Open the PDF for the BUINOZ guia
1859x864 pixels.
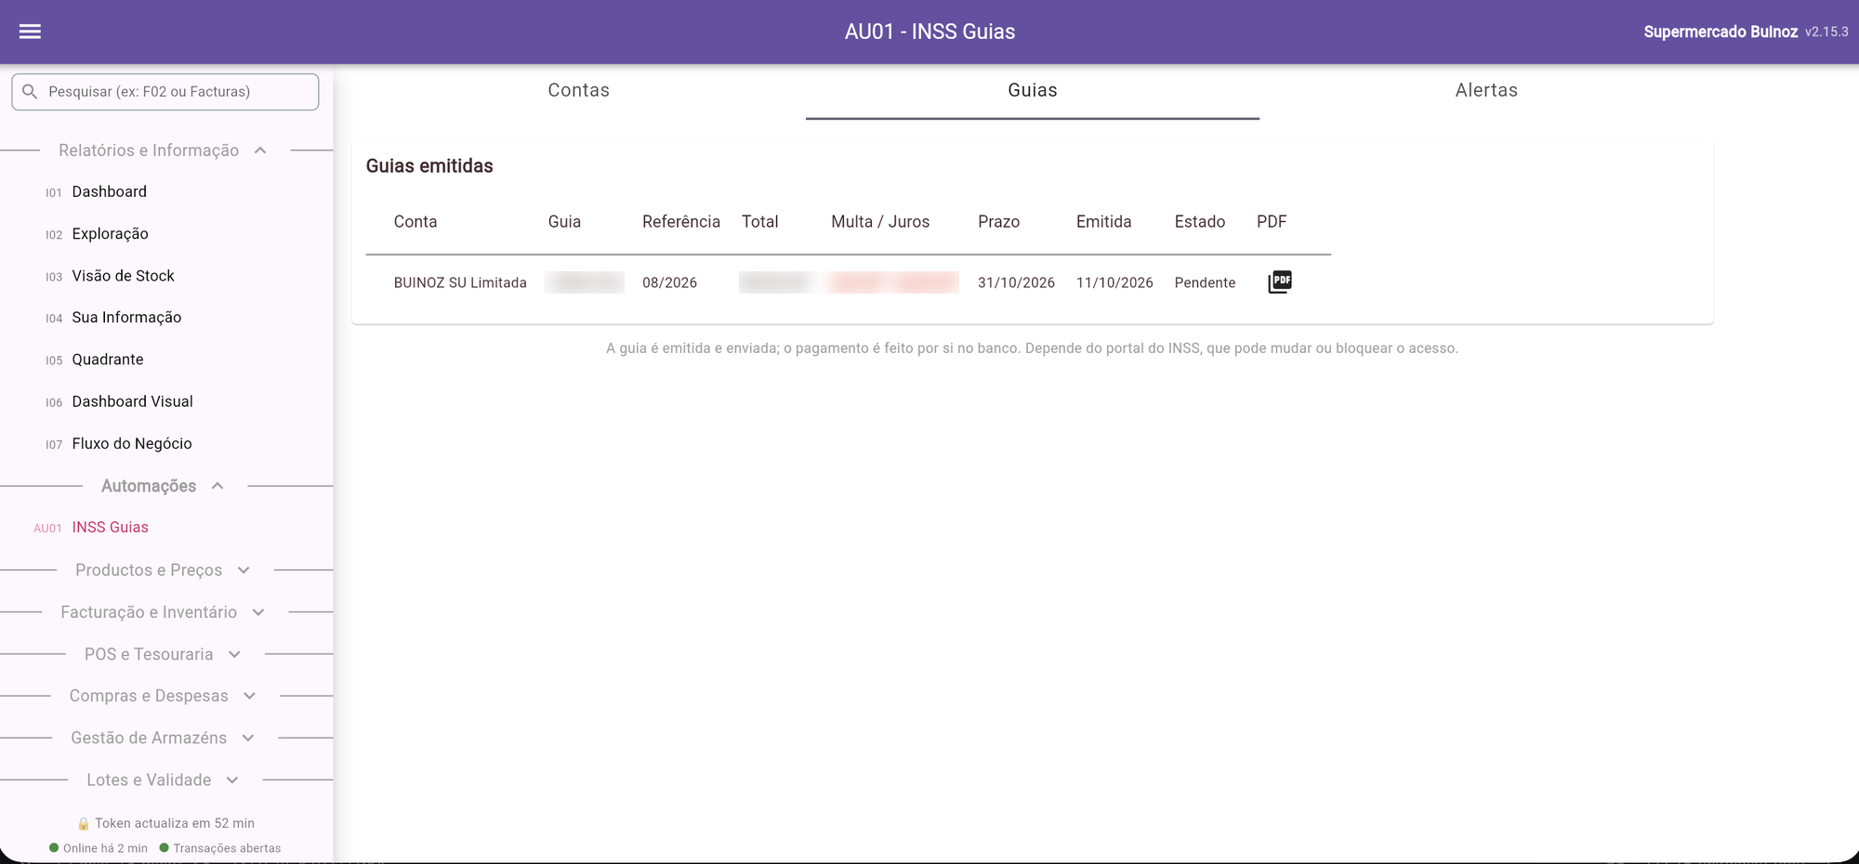tap(1280, 281)
